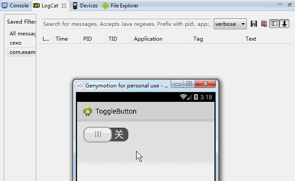The height and width of the screenshot is (181, 295).
Task: Click the ToggleButton app Android icon
Action: [x=88, y=111]
